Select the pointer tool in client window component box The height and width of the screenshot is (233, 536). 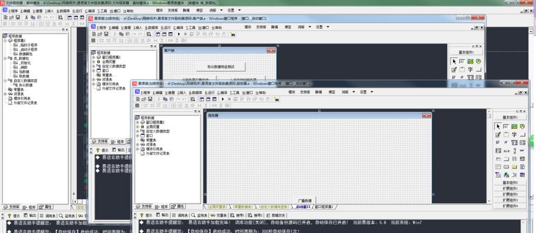tap(454, 62)
